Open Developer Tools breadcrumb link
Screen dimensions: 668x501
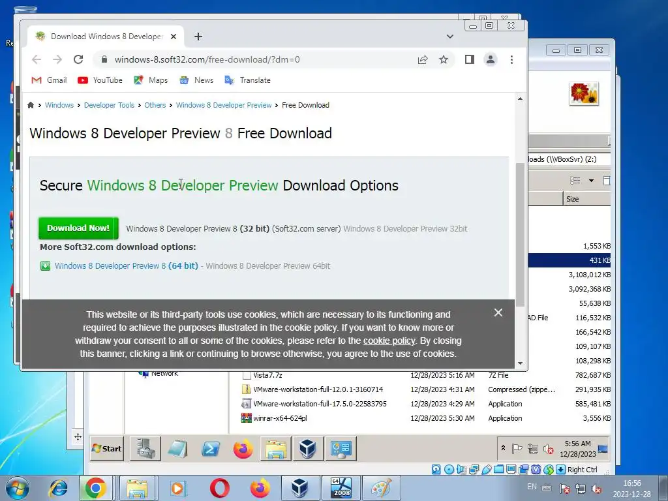point(109,105)
